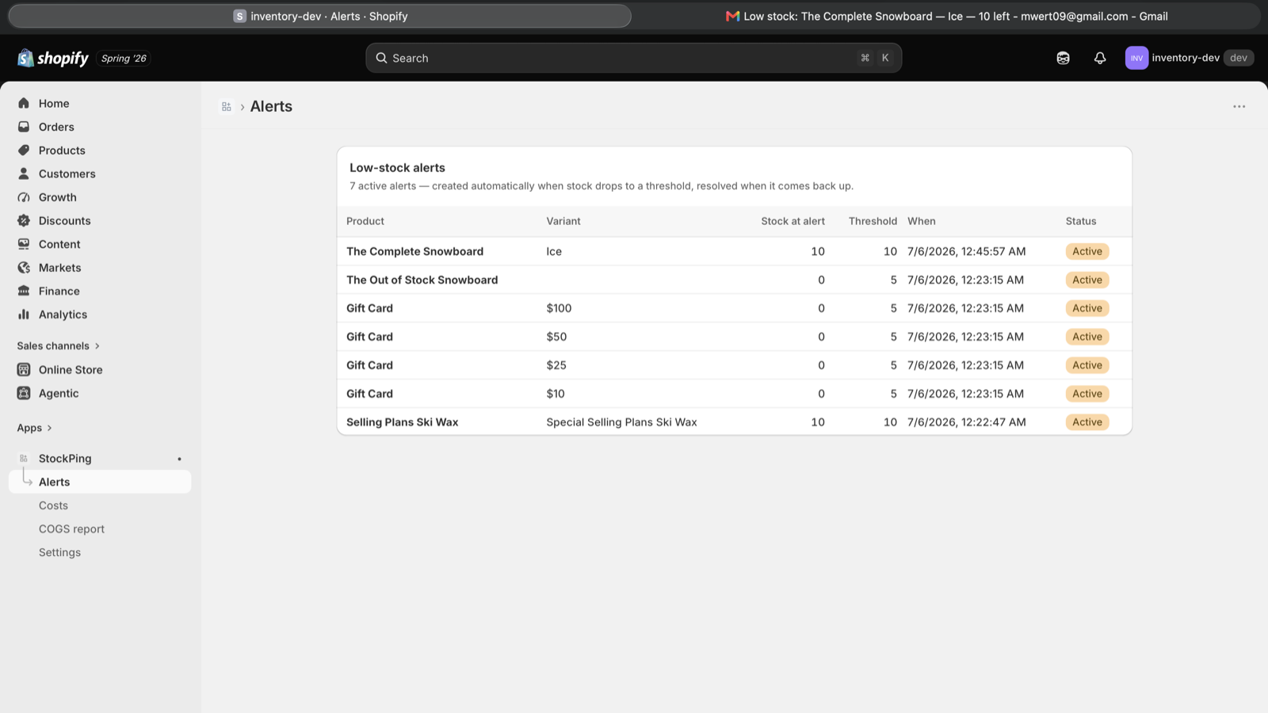Click the StockPing pin dot
Image resolution: width=1268 pixels, height=713 pixels.
coord(180,459)
